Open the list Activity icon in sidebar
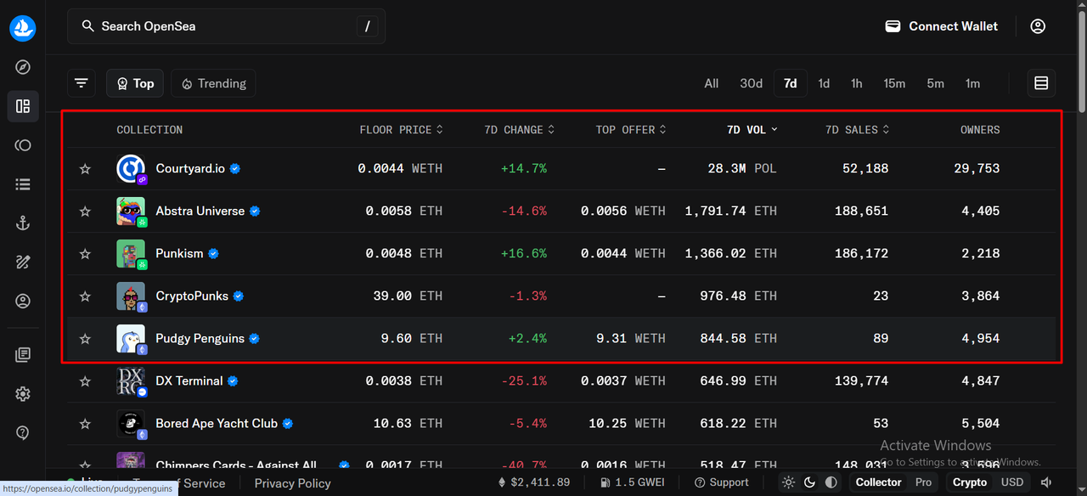Image resolution: width=1087 pixels, height=496 pixels. click(23, 184)
